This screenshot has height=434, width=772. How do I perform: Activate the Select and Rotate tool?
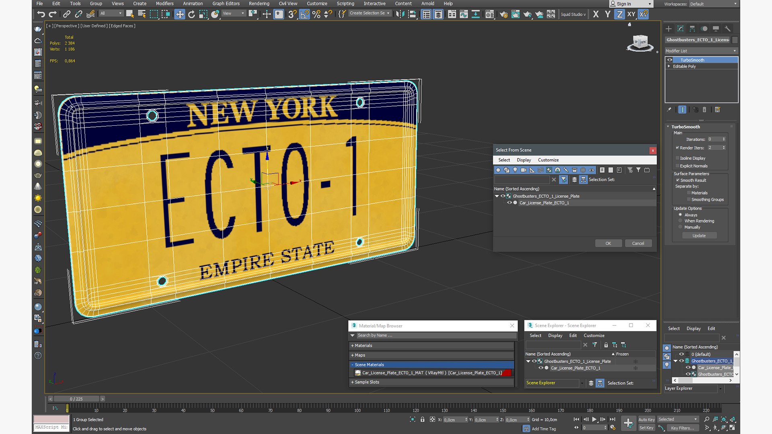(x=191, y=14)
